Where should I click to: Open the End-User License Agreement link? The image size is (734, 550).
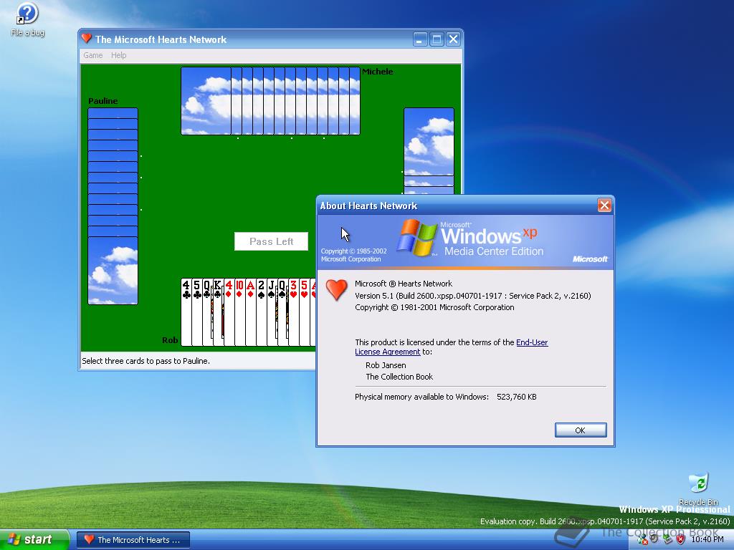point(532,342)
